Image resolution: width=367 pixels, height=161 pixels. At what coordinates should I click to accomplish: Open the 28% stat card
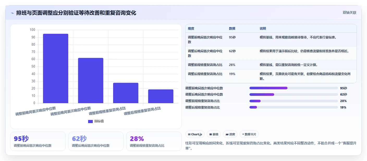pos(154,141)
